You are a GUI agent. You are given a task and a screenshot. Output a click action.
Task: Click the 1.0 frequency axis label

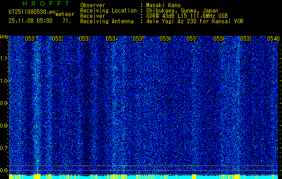4,81
